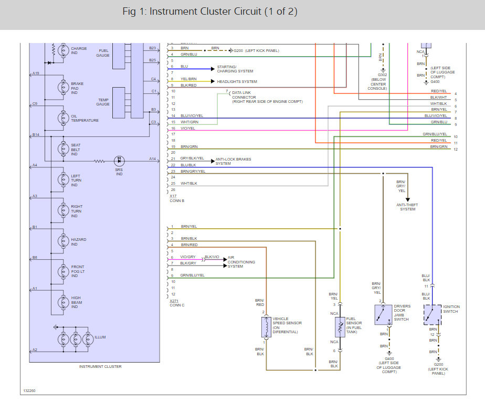Click the BRAKE PAD IND lamp symbol
This screenshot has height=403, width=485.
[x=64, y=88]
